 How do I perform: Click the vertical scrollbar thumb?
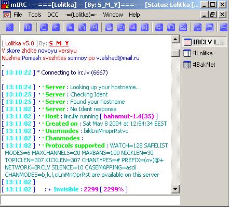[176, 53]
